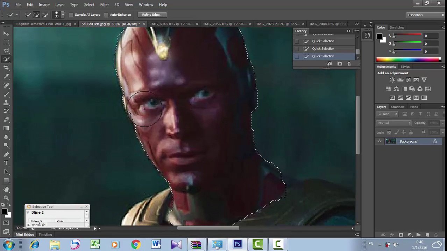Enable Sample All Layers checkbox

point(71,15)
